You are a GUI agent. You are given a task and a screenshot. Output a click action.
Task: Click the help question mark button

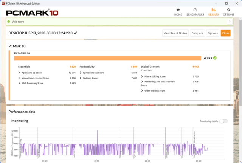pyautogui.click(x=230, y=22)
